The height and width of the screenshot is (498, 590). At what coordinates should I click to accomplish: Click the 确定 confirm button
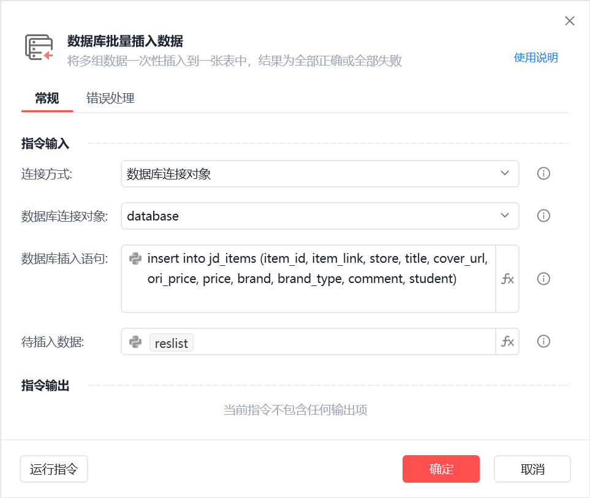[x=441, y=469]
